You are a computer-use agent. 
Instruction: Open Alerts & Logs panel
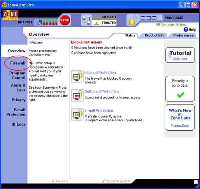18,87
